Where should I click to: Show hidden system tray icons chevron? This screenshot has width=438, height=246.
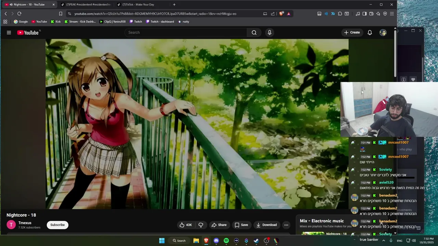(x=384, y=241)
